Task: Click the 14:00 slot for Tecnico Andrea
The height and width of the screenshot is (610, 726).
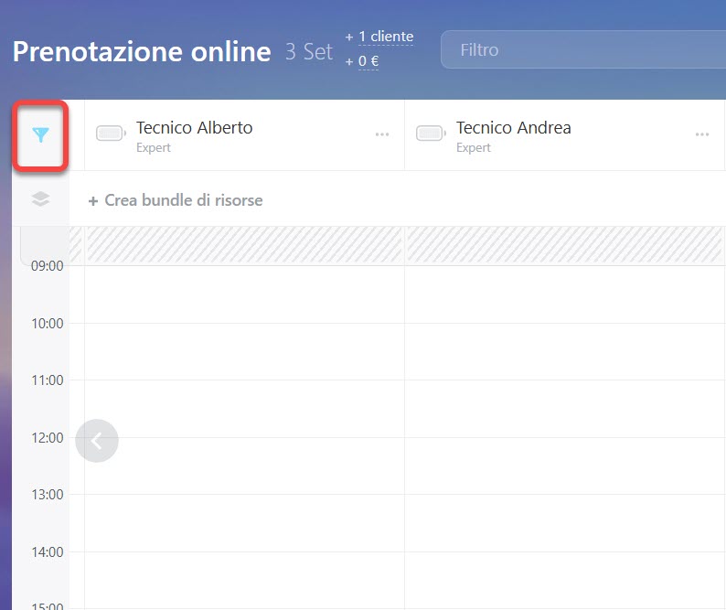Action: coord(564,579)
